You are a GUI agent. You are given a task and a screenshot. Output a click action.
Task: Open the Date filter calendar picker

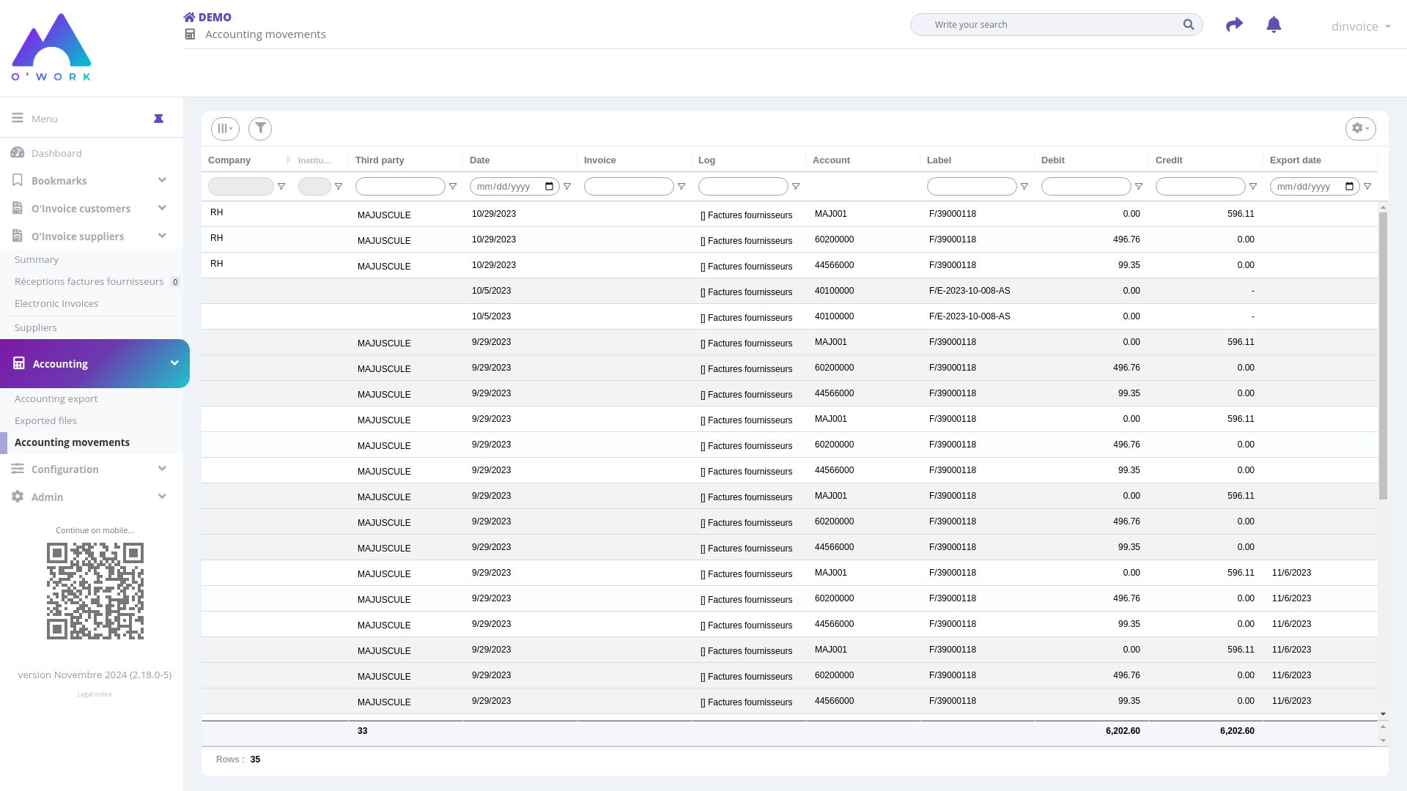550,187
